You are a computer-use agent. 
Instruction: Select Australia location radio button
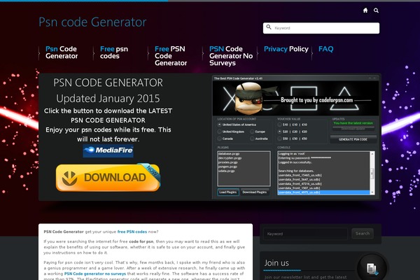tap(252, 139)
